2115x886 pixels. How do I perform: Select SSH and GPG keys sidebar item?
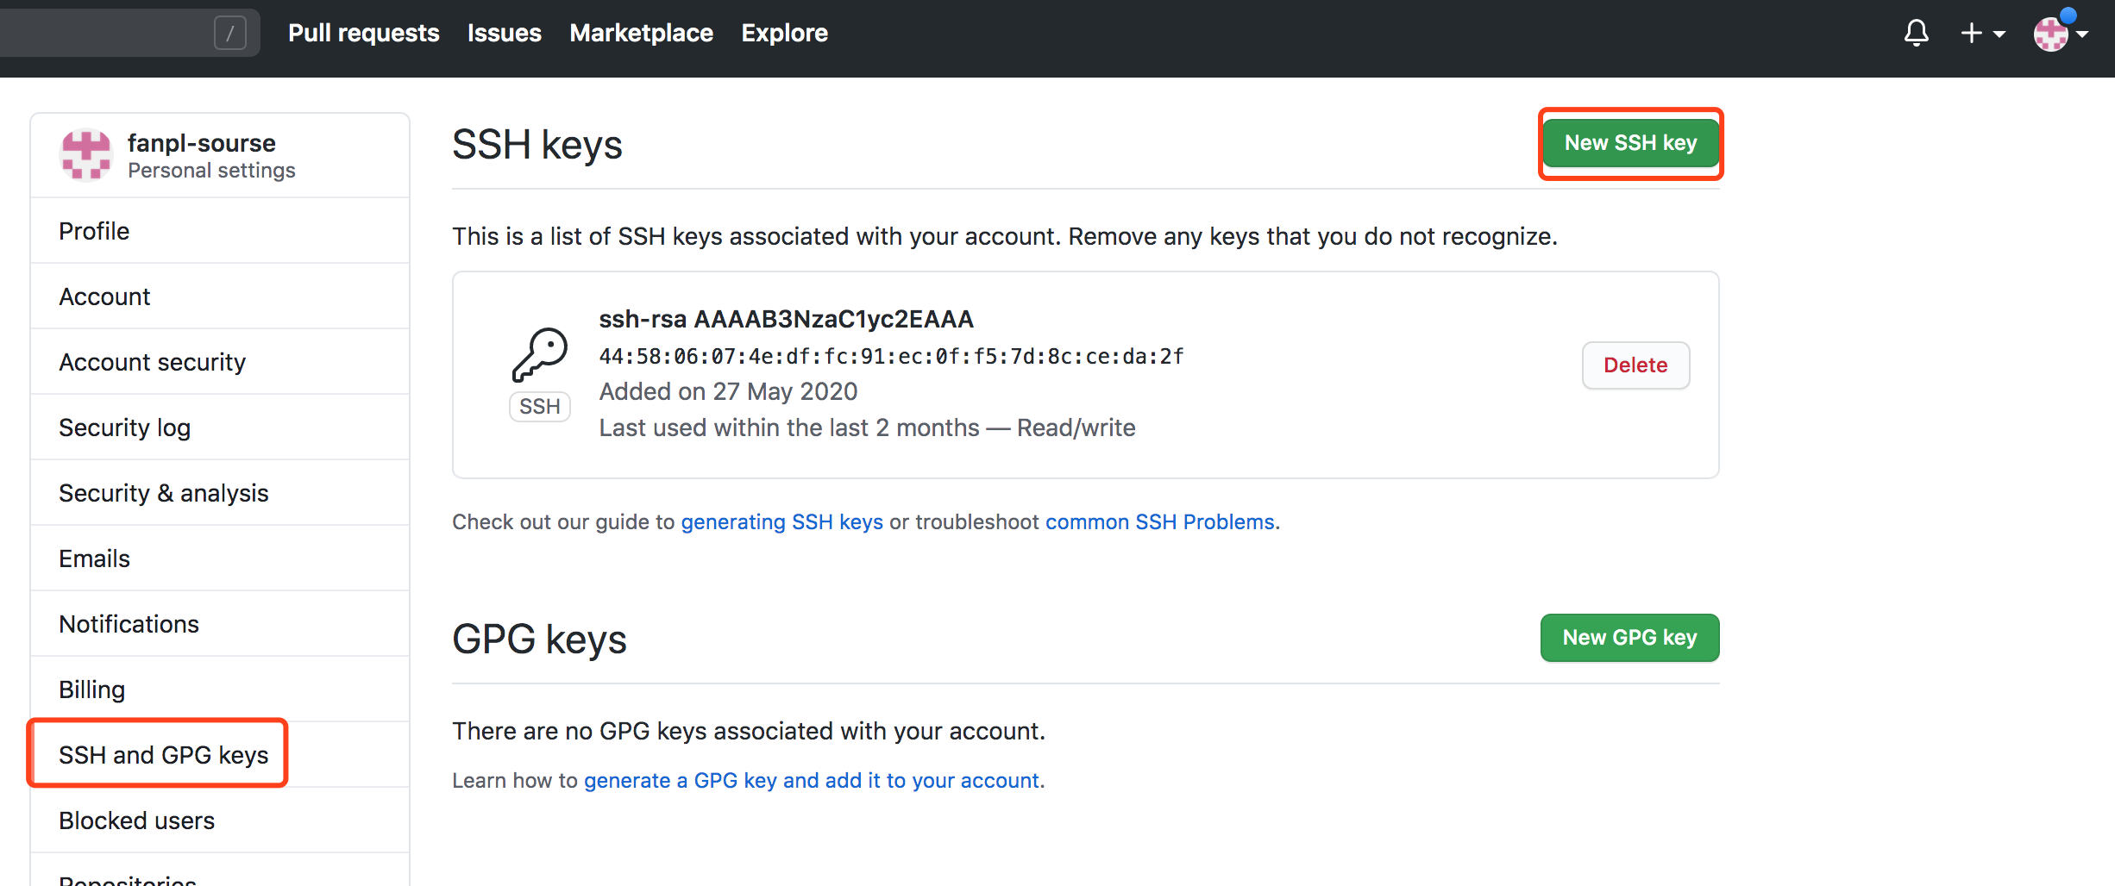pos(163,755)
